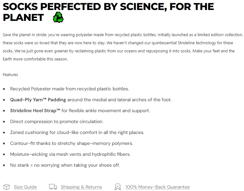Viewport: 244px width, 191px height.
Task: Click bold Quad-Ply Yarn Padding text
Action: click(x=38, y=100)
